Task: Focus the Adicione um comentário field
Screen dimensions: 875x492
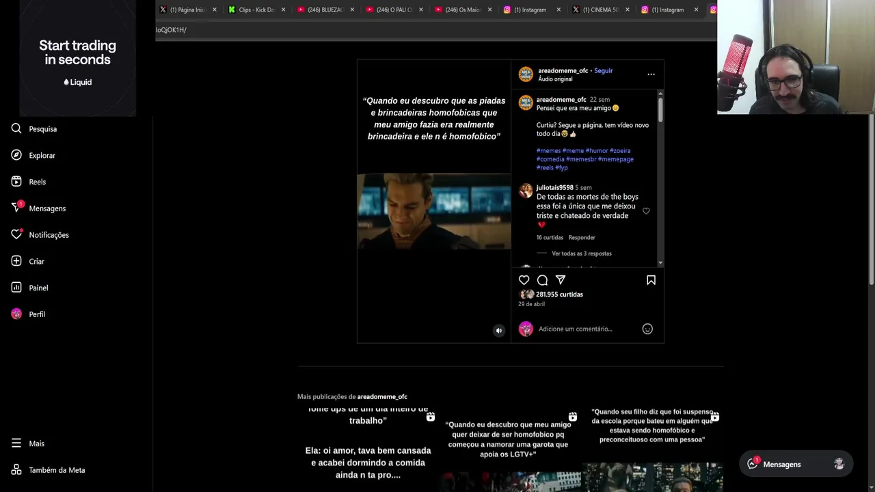Action: pyautogui.click(x=588, y=329)
